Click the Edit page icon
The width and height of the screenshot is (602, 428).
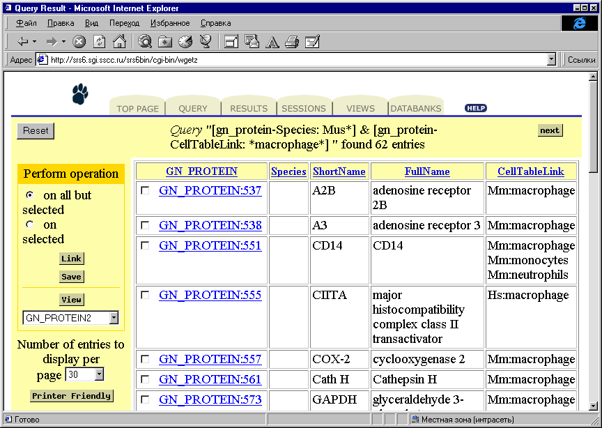[313, 42]
